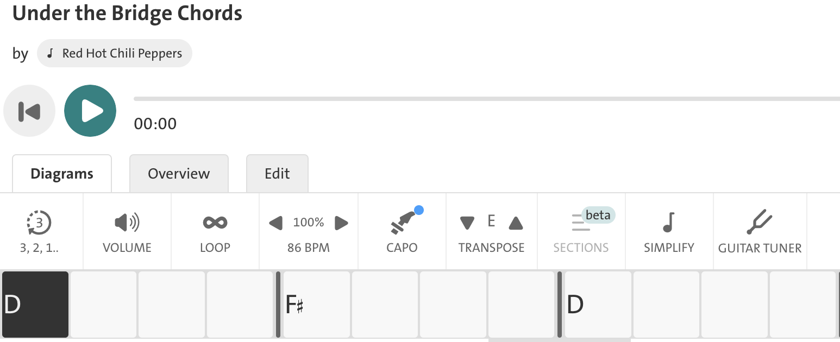Click the current key letter E
This screenshot has height=342, width=840.
click(491, 221)
